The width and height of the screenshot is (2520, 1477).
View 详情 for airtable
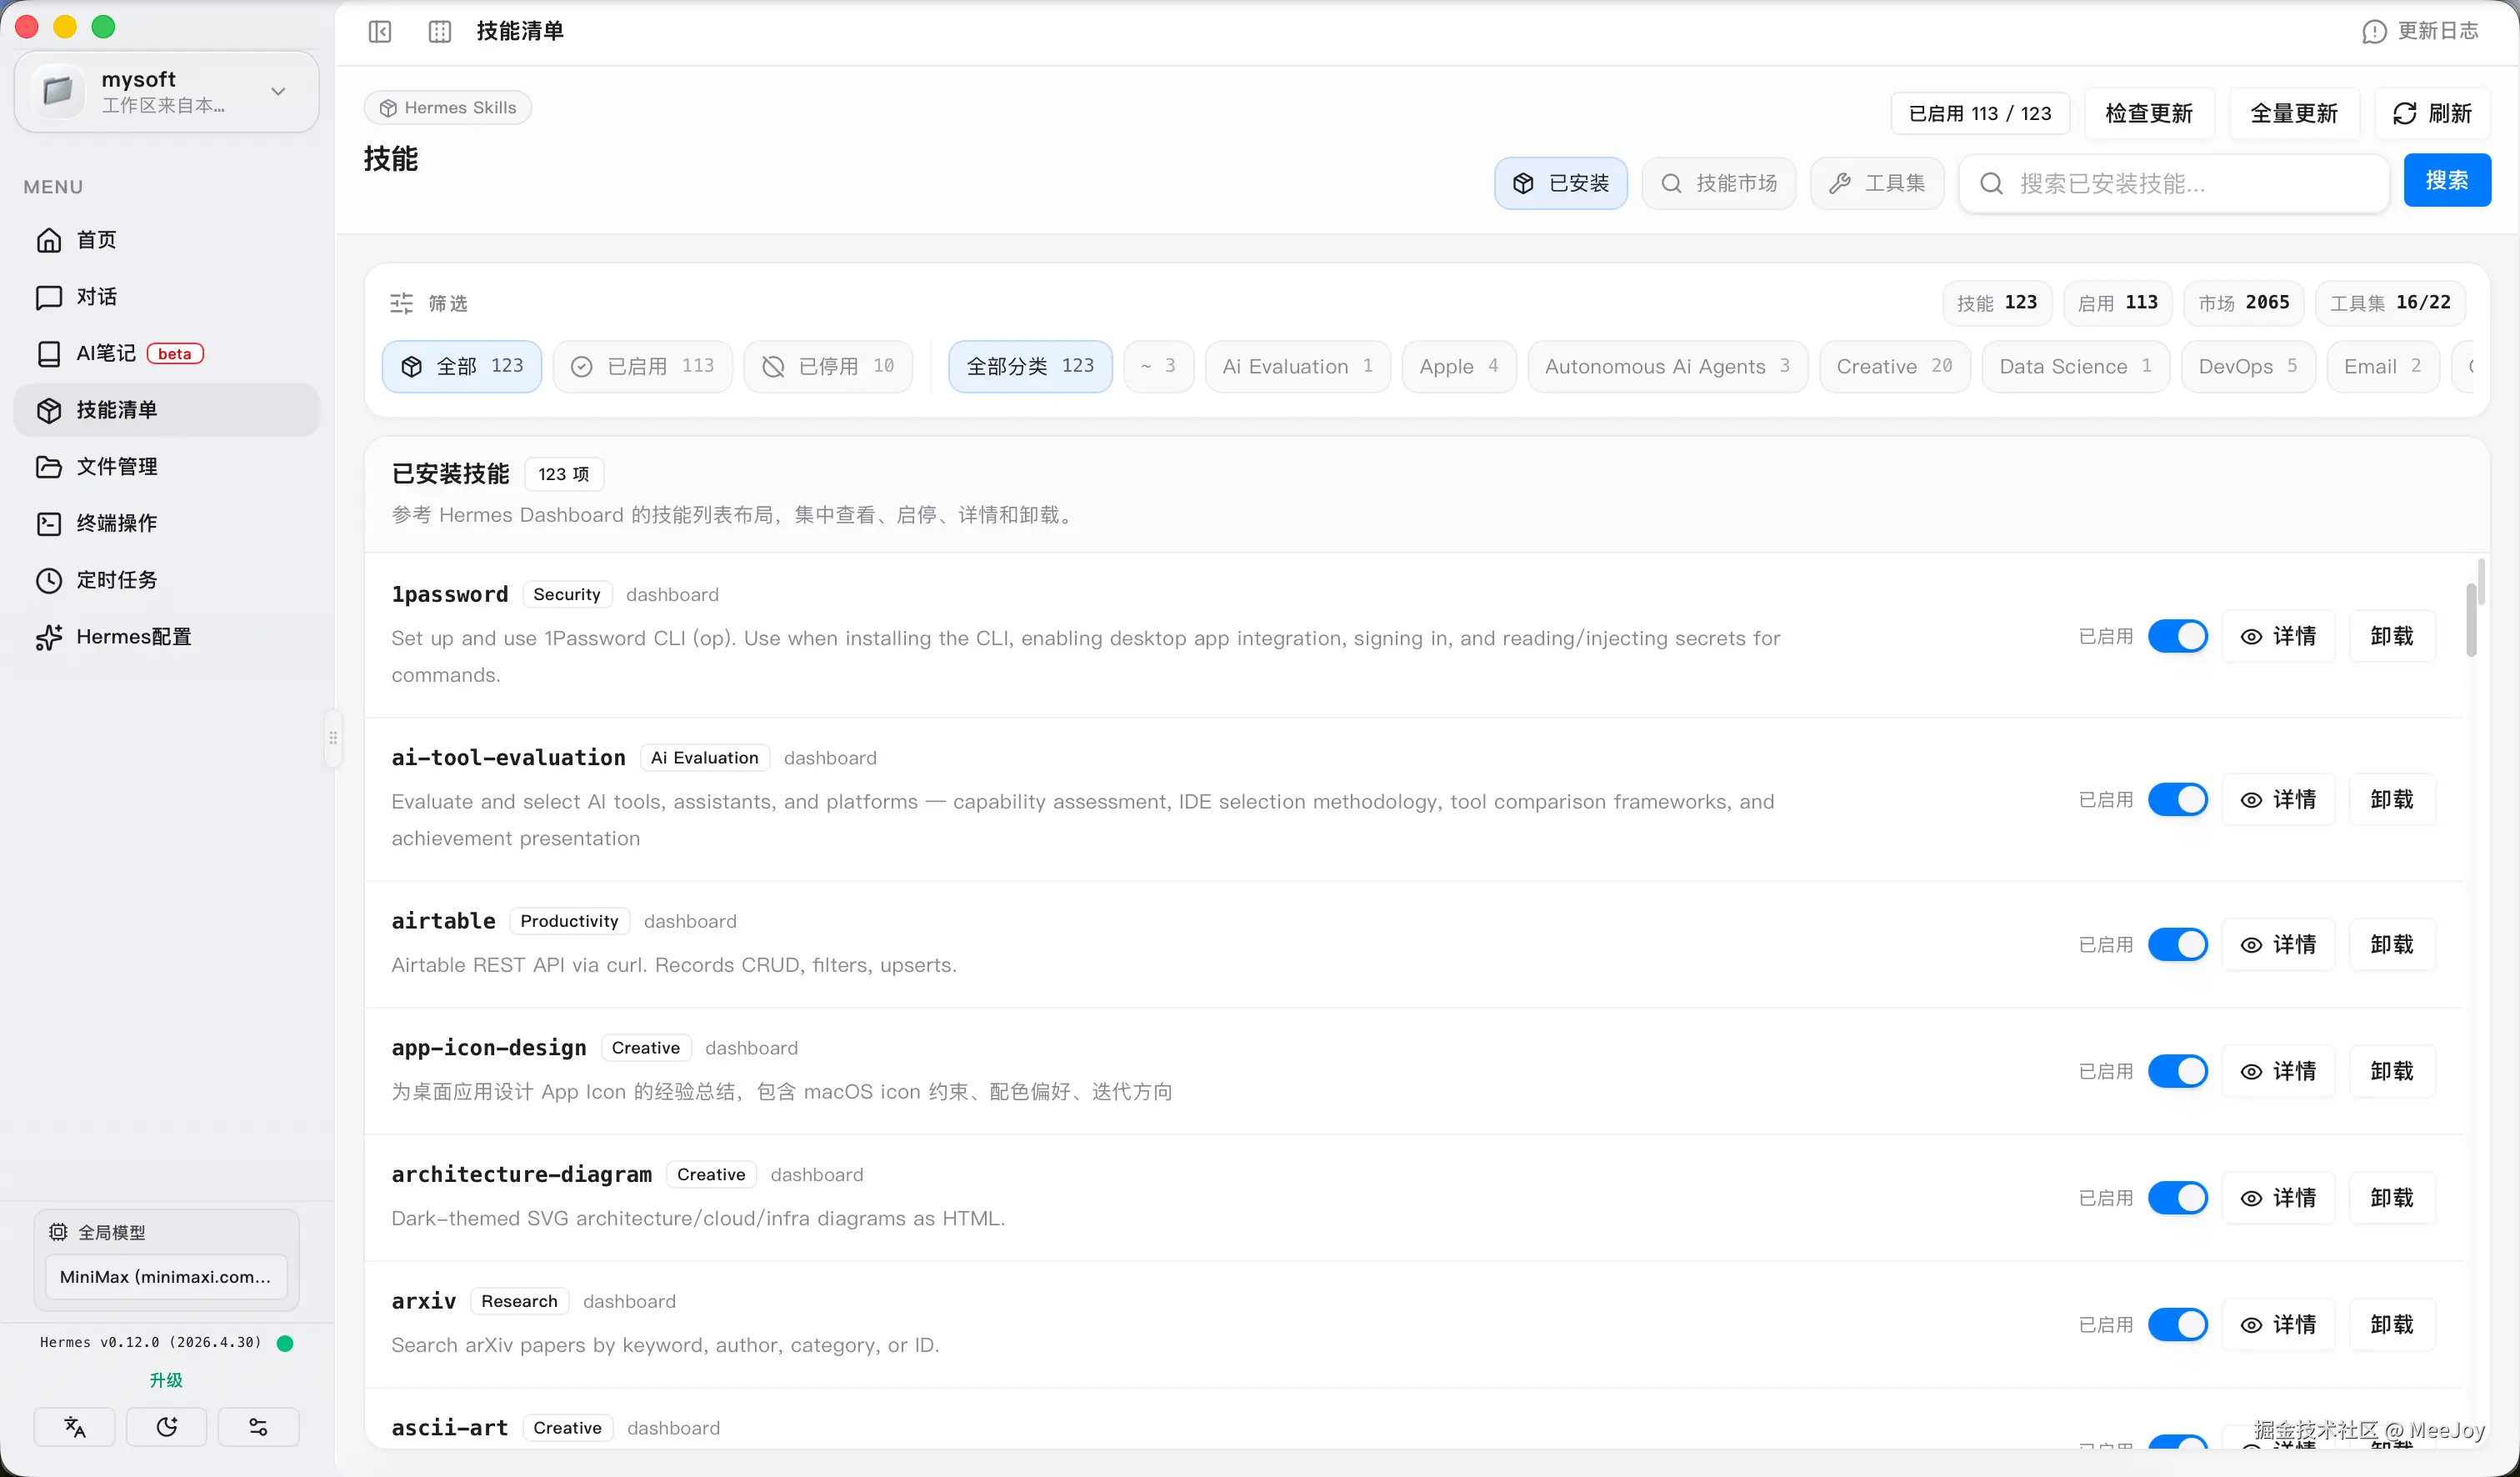tap(2279, 944)
